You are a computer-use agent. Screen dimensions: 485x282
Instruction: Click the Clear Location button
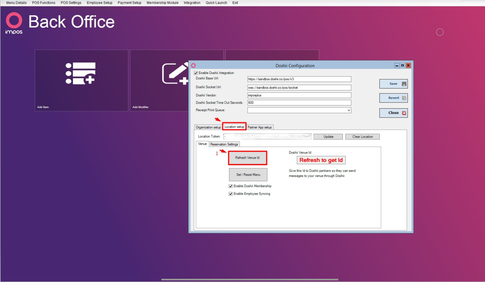click(x=363, y=137)
